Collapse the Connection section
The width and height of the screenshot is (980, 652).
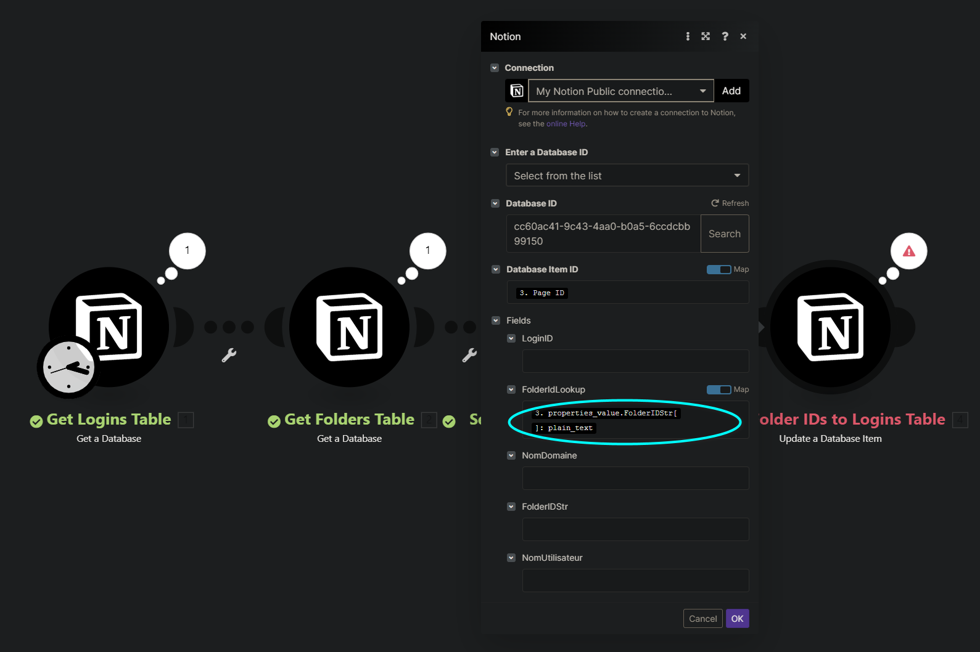coord(495,68)
